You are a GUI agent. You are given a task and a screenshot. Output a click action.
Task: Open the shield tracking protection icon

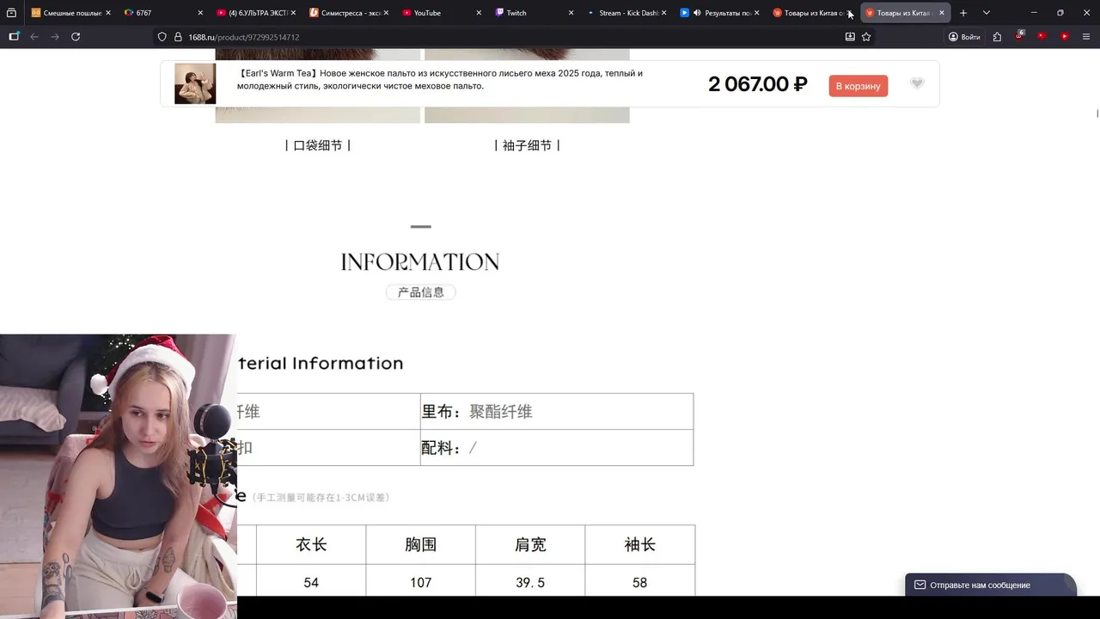pyautogui.click(x=162, y=37)
